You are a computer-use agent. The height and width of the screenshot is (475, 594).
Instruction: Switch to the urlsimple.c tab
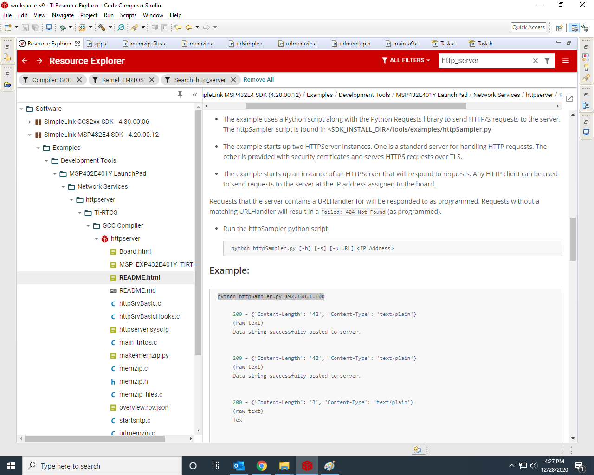tap(245, 44)
